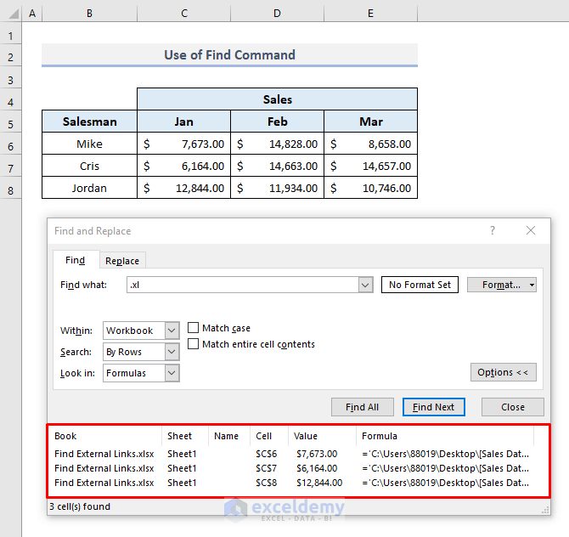Click the No Format Set preview box
The width and height of the screenshot is (569, 537).
point(420,285)
